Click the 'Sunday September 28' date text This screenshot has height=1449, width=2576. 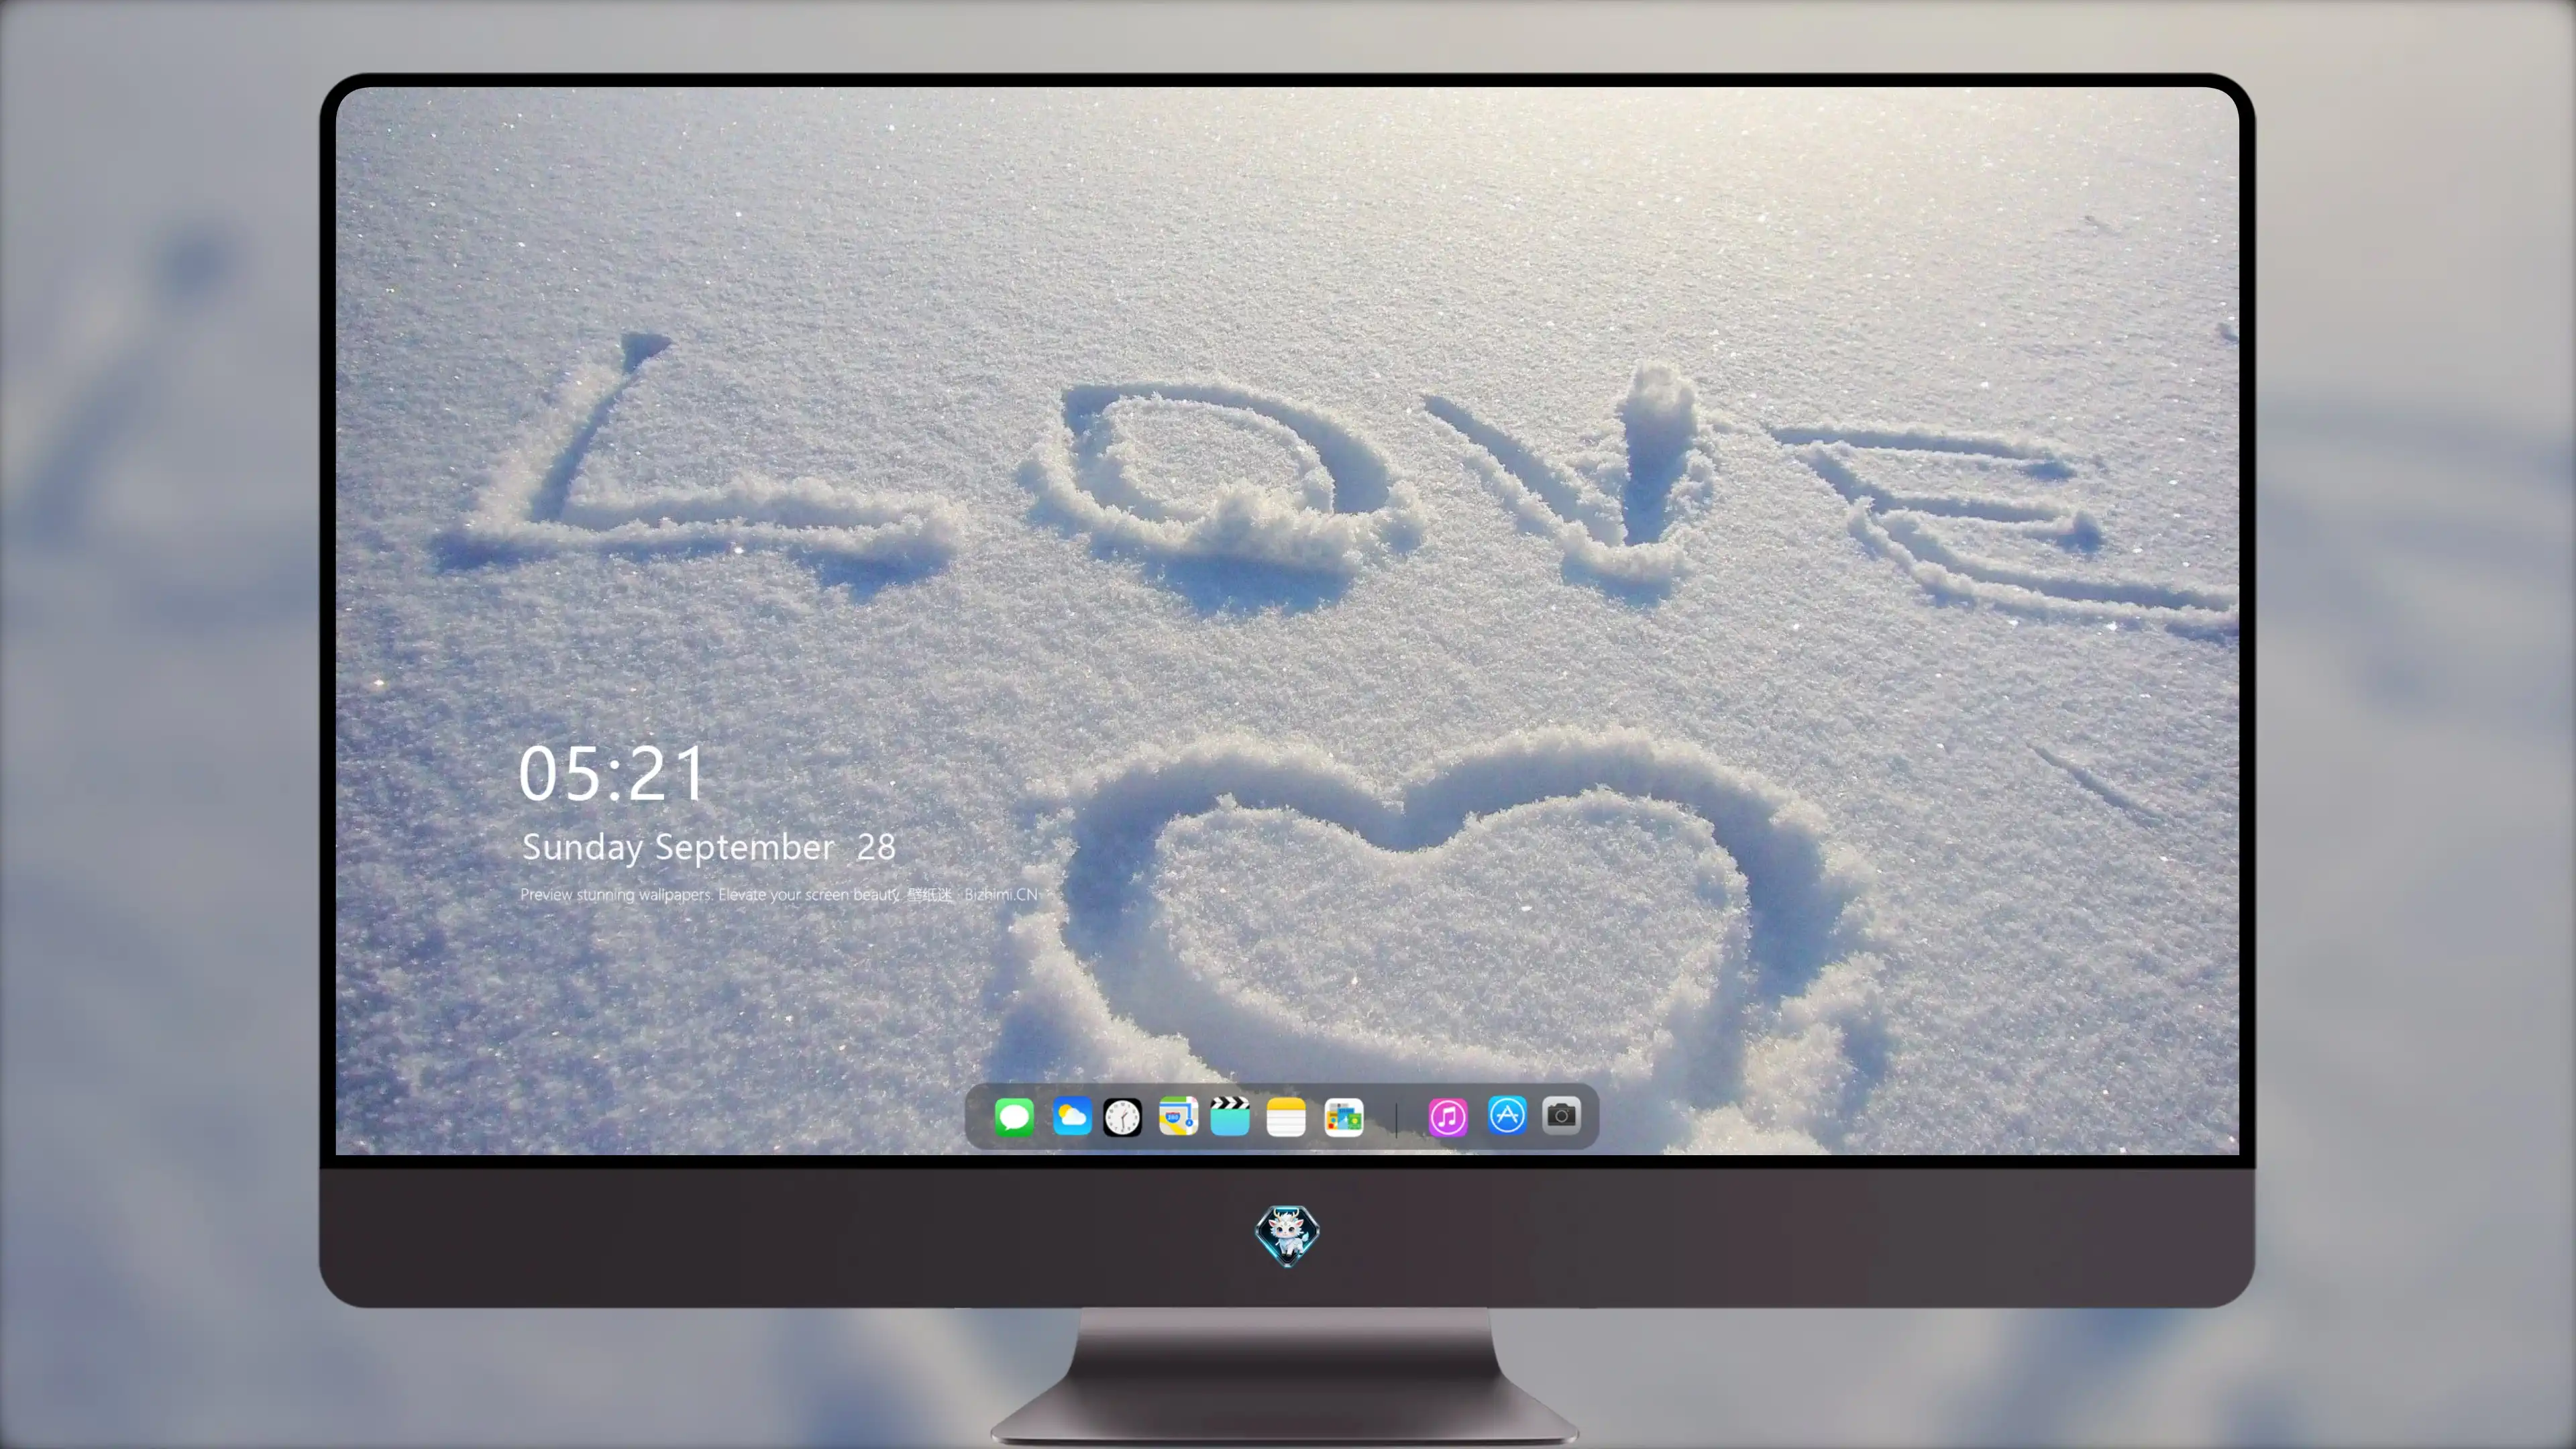click(709, 847)
